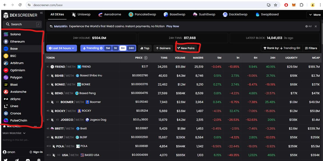Image resolution: width=323 pixels, height=161 pixels.
Task: Select PulseChain in the sidebar
Action: click(x=22, y=120)
